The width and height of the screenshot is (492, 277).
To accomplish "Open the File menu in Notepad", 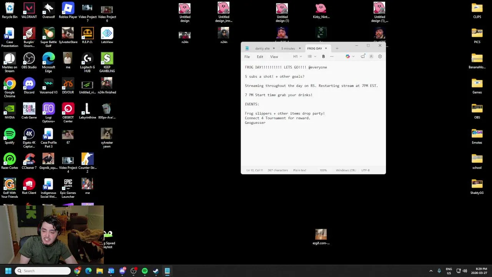I will (247, 57).
